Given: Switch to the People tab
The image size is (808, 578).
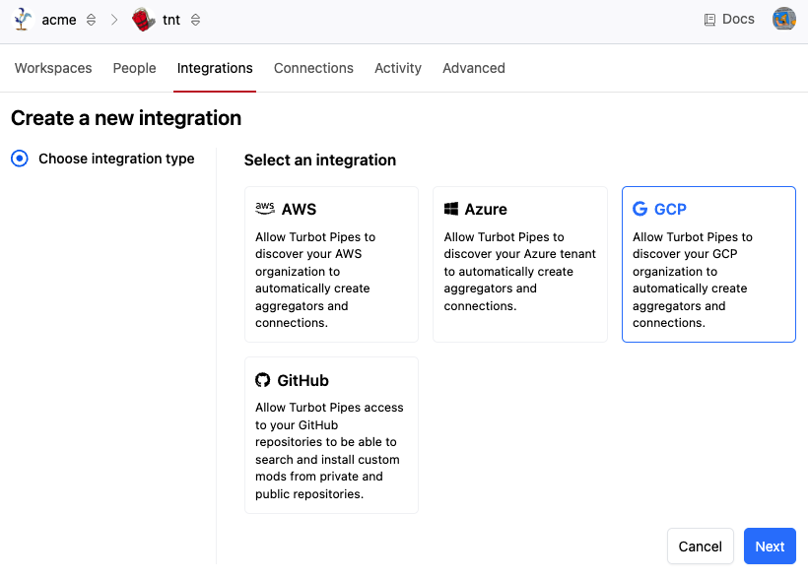Looking at the screenshot, I should [x=135, y=68].
